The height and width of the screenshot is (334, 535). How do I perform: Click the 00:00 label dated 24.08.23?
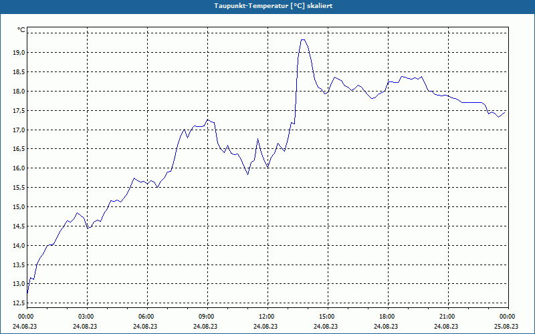(25, 317)
